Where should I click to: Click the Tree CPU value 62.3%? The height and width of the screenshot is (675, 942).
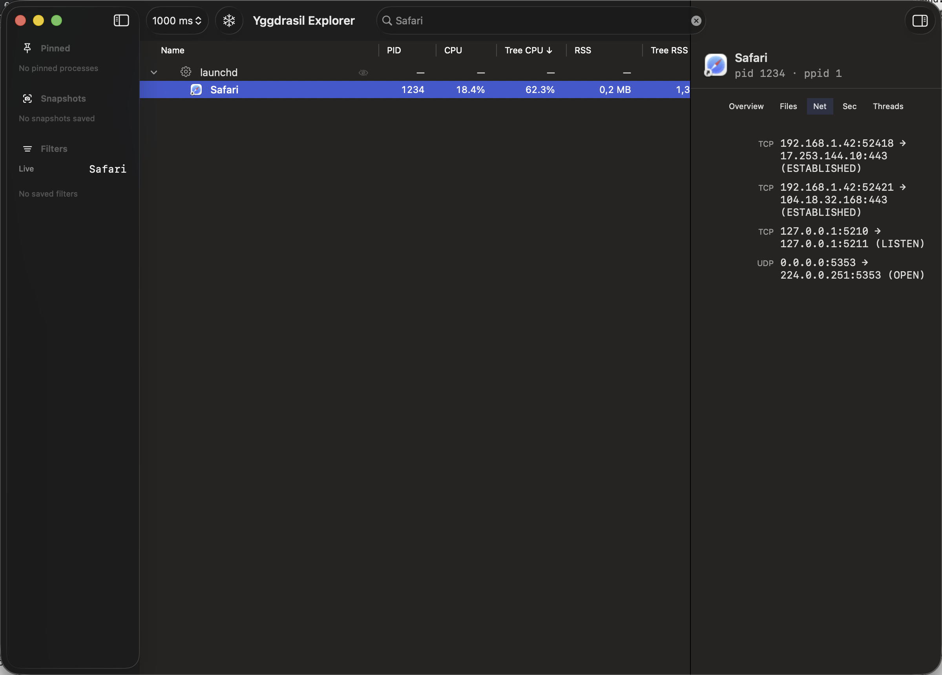coord(540,90)
